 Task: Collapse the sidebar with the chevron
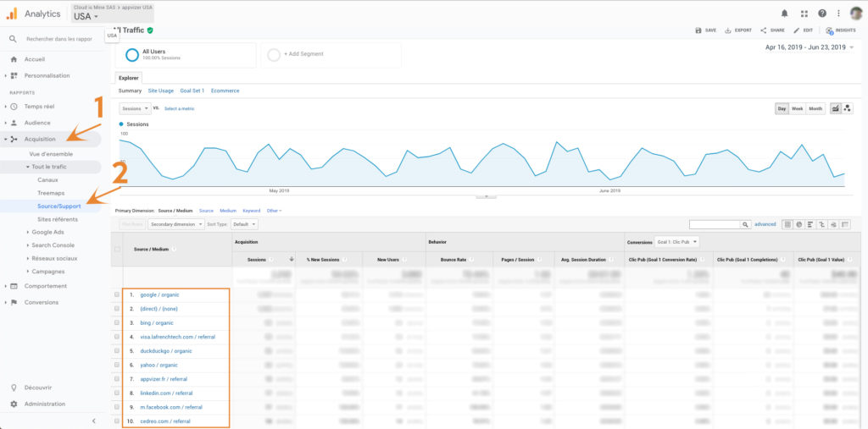click(93, 421)
